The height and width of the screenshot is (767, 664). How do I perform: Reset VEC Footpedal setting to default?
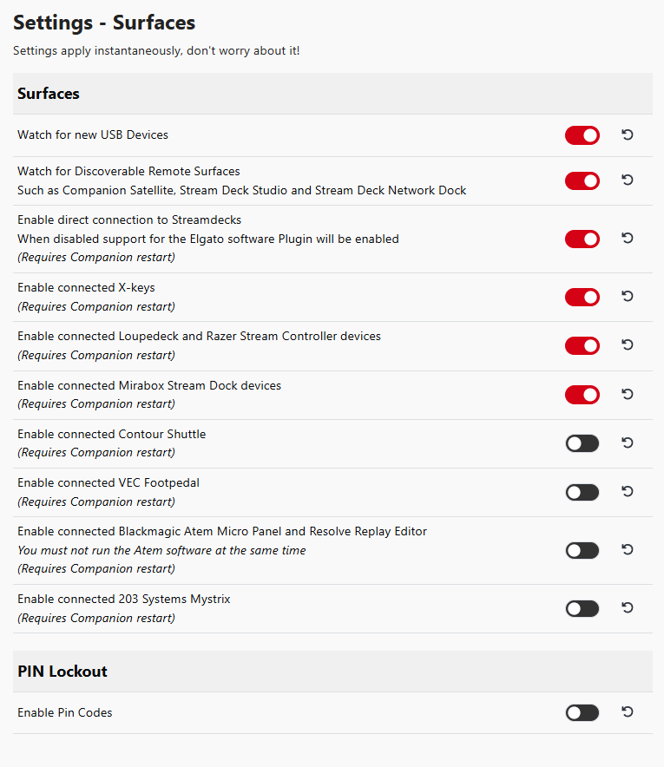[628, 491]
